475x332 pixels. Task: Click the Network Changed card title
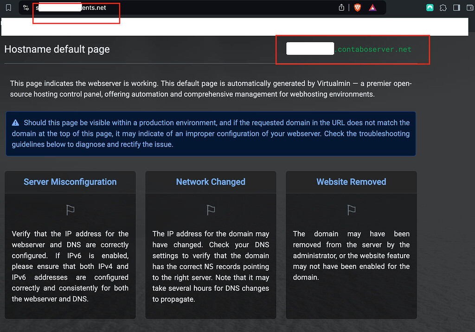pyautogui.click(x=211, y=181)
